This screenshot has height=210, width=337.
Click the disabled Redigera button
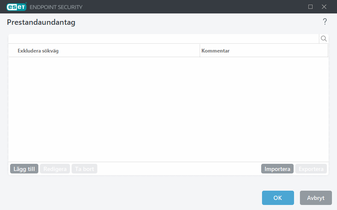coord(55,169)
